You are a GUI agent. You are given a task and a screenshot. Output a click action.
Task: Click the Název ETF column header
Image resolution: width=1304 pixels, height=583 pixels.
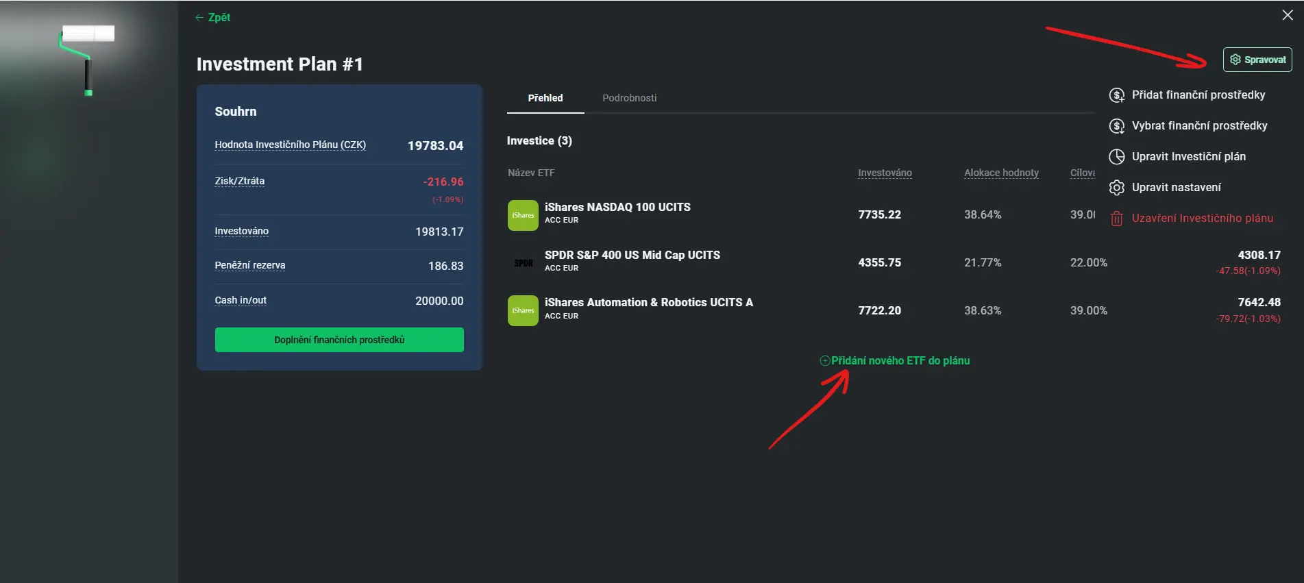(x=531, y=173)
